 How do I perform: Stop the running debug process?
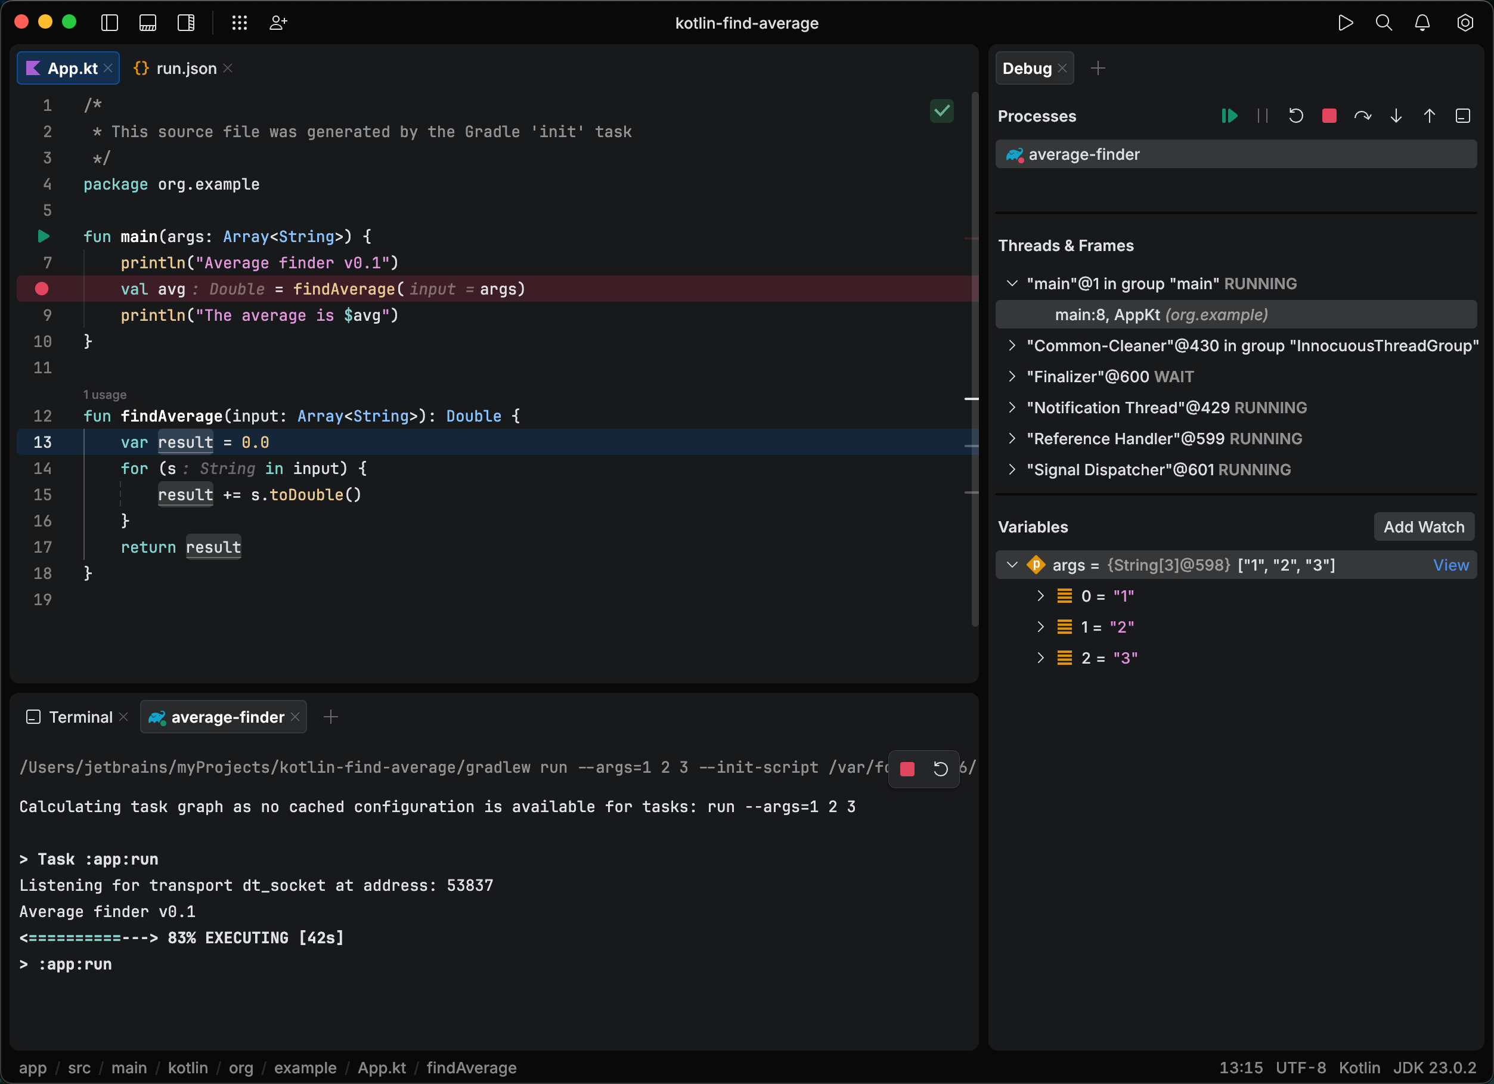1329,115
